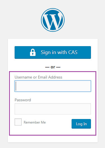This screenshot has height=148, width=105.
Task: Click the padlock icon on the CAS button
Action: pos(33,52)
